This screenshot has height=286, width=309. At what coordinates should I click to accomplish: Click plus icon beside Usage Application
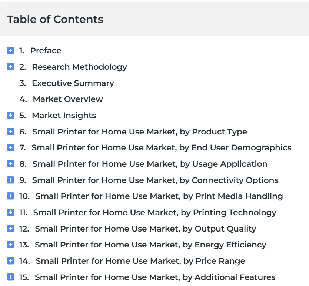coord(10,164)
